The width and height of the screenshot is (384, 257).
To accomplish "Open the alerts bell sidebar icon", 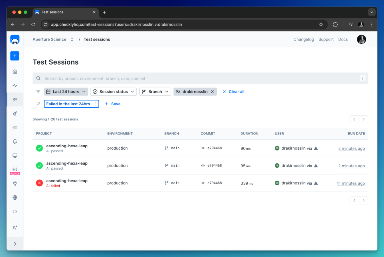I will tap(15, 142).
